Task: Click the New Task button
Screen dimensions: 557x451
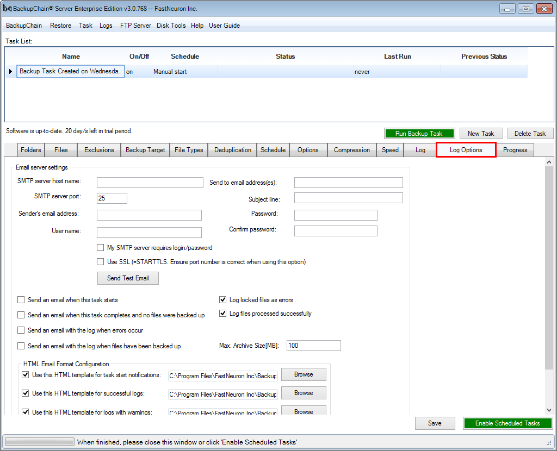Action: point(481,134)
